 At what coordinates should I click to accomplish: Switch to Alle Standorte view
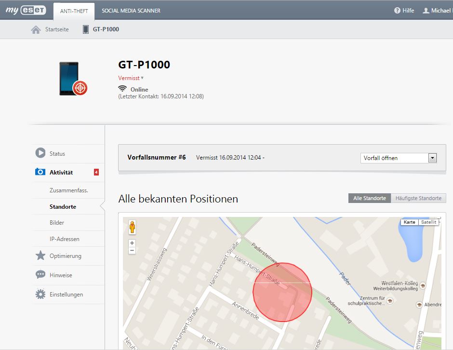click(x=370, y=198)
